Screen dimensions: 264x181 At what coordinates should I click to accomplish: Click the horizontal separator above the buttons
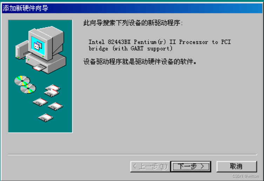(132, 154)
